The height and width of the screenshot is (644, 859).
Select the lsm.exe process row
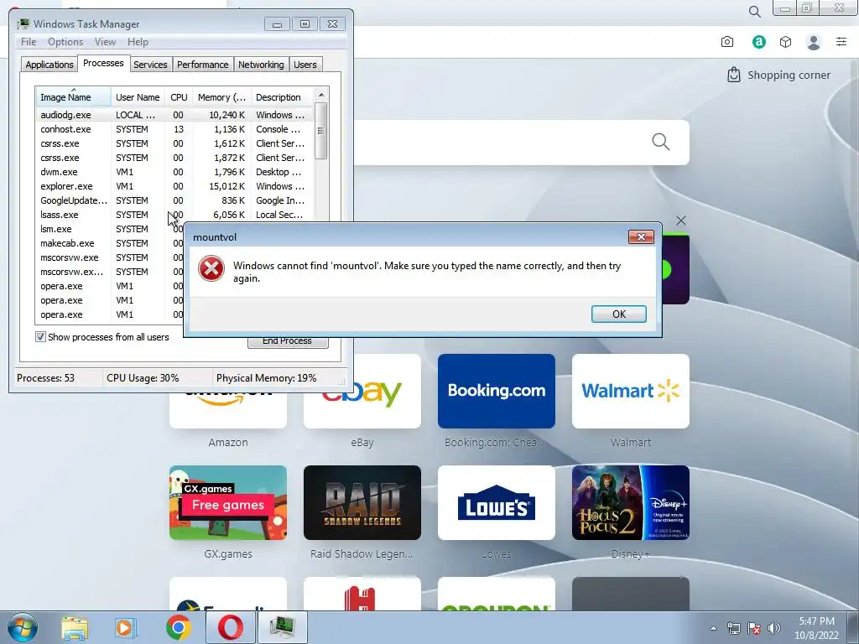point(110,229)
